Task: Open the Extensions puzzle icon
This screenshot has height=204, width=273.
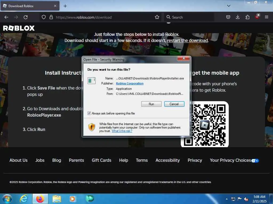Action: pos(247,17)
